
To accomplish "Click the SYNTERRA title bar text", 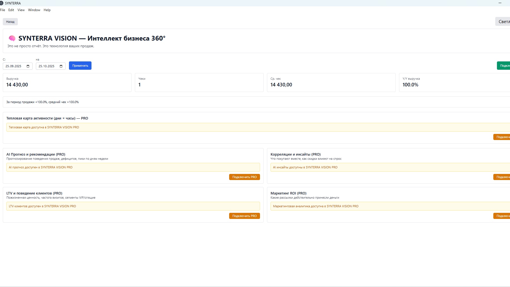I will pyautogui.click(x=13, y=3).
